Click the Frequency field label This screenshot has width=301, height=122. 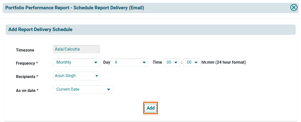pos(27,63)
